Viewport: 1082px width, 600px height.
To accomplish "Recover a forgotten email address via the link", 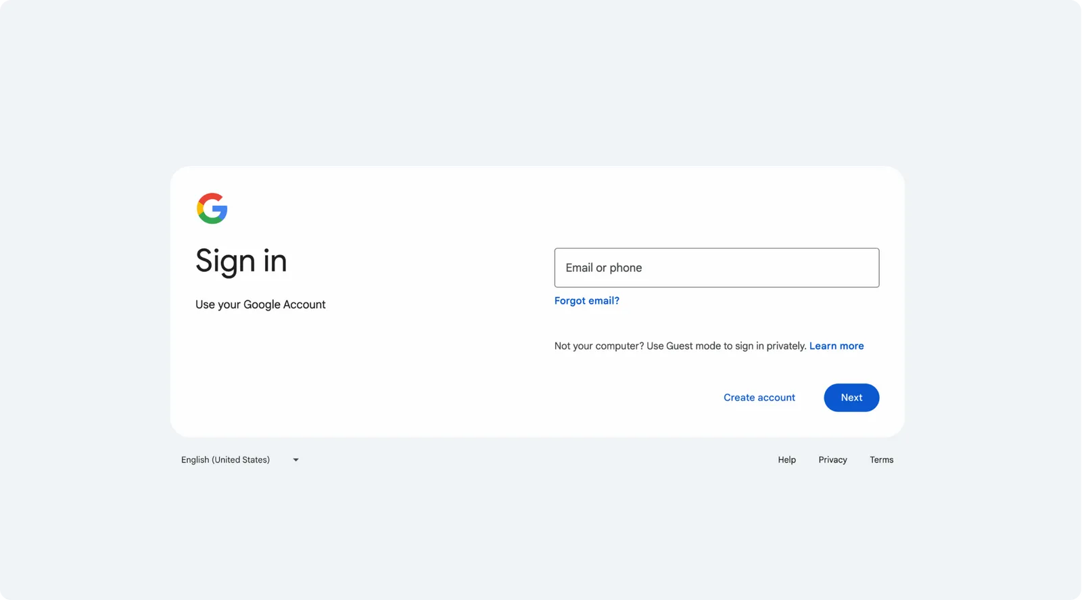I will point(586,301).
